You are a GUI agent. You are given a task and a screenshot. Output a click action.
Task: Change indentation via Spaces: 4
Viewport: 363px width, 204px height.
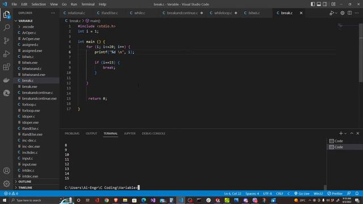(x=252, y=194)
